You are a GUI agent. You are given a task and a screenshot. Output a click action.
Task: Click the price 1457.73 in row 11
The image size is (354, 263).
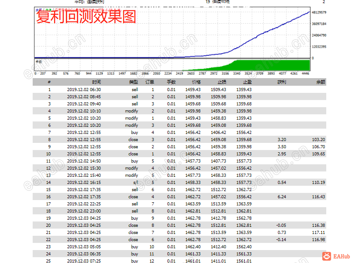(x=193, y=161)
